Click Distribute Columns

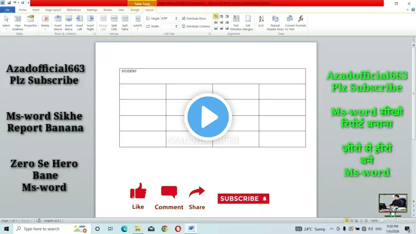point(196,26)
